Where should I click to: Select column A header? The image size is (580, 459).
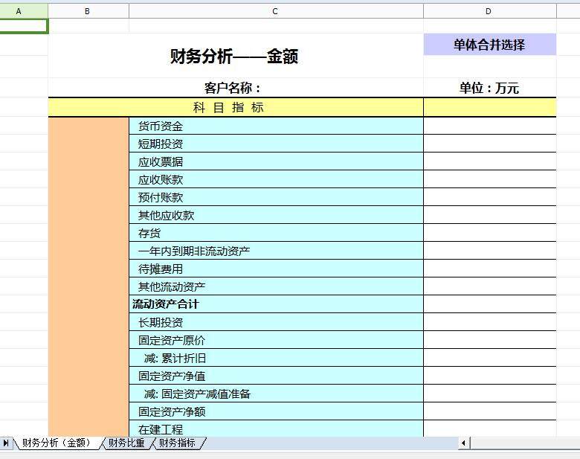[x=19, y=11]
